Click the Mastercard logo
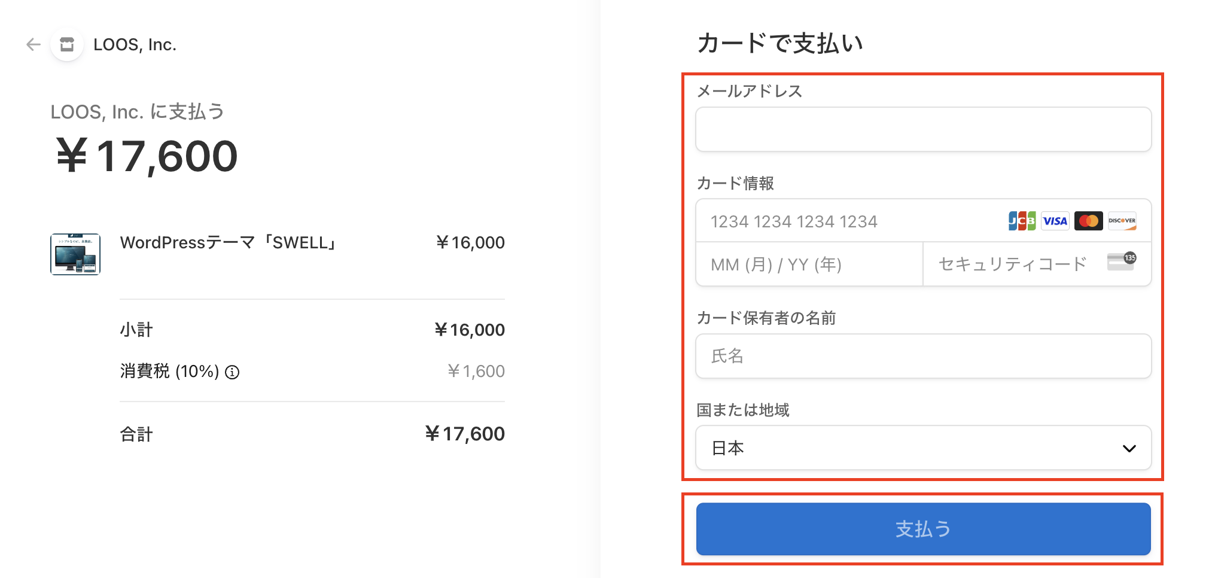Screen dimensions: 1212x578 (1088, 221)
